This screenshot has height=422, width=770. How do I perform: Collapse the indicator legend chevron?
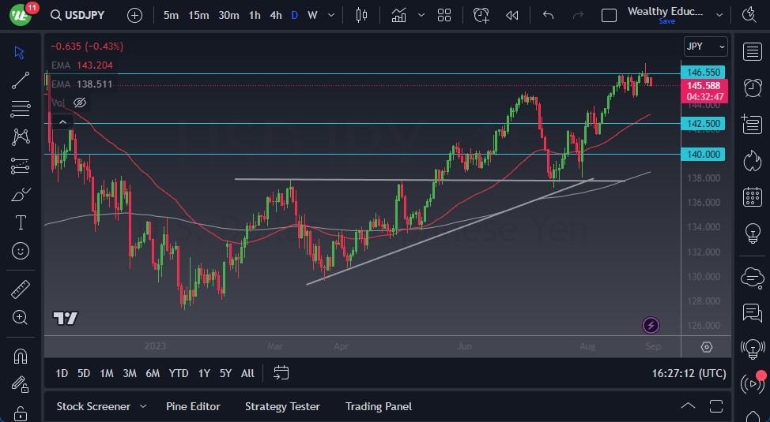point(62,121)
